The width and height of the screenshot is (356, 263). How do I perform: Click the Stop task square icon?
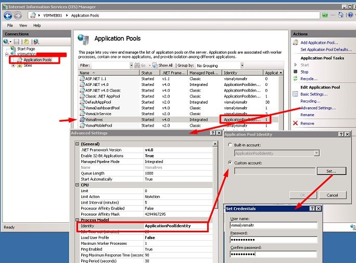(296, 71)
